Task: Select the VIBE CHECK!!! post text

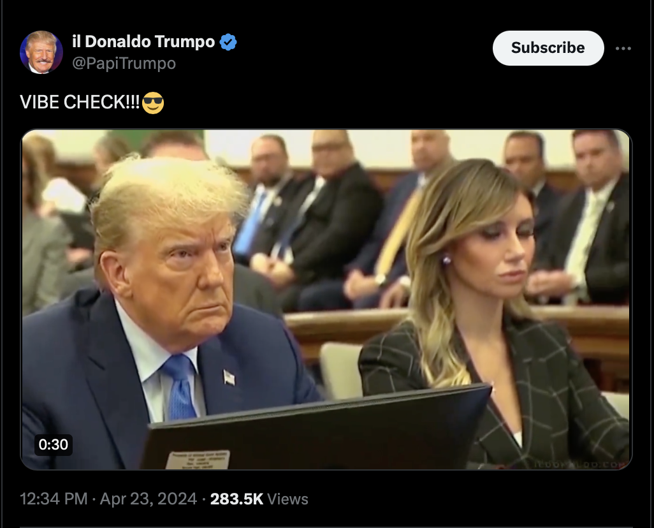Action: click(80, 102)
